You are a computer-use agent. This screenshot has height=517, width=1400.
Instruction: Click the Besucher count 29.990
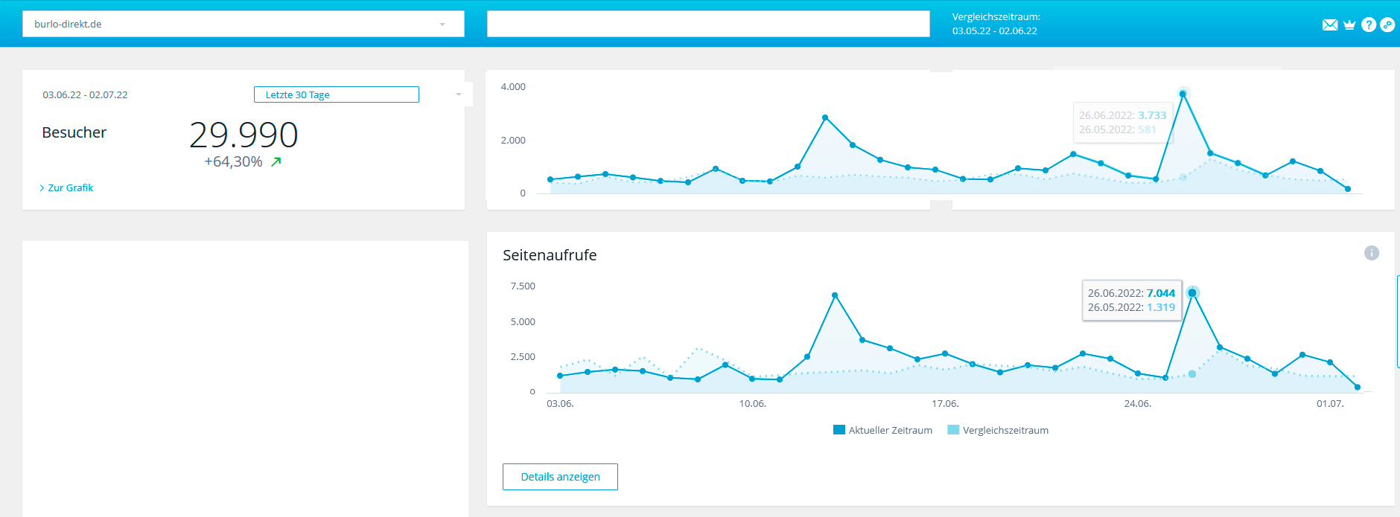coord(244,135)
